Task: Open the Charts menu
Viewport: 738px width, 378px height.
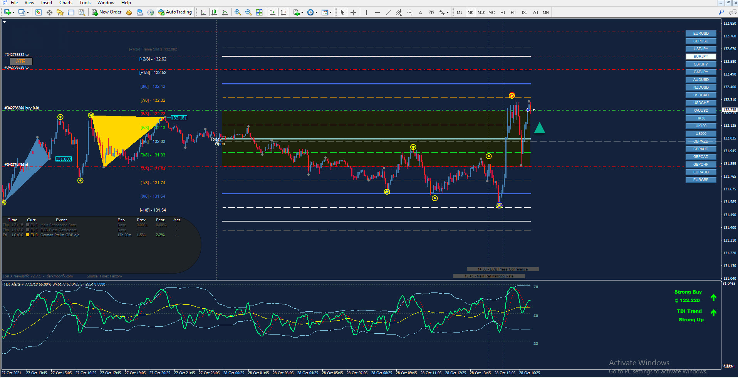Action: coord(65,3)
